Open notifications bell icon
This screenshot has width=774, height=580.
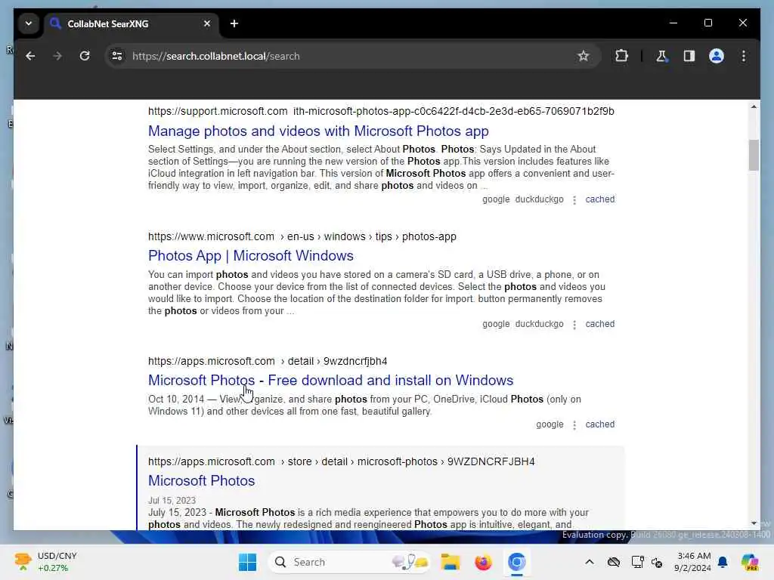coord(723,562)
